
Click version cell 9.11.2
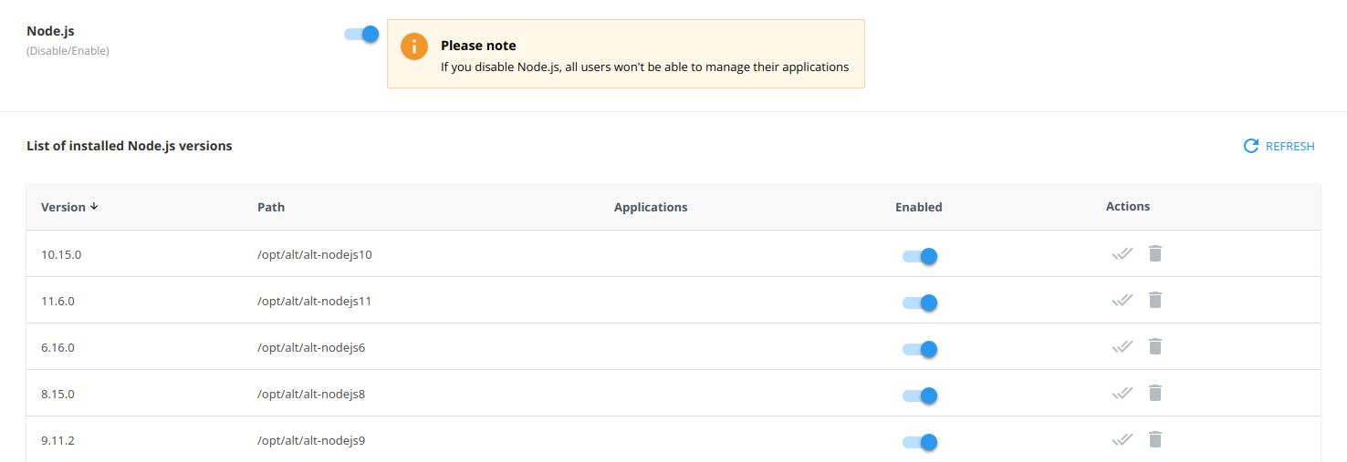coord(57,440)
